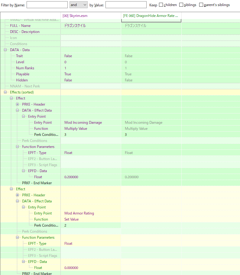Select the FULL - Name row
This screenshot has height=275, width=240.
pyautogui.click(x=20, y=26)
